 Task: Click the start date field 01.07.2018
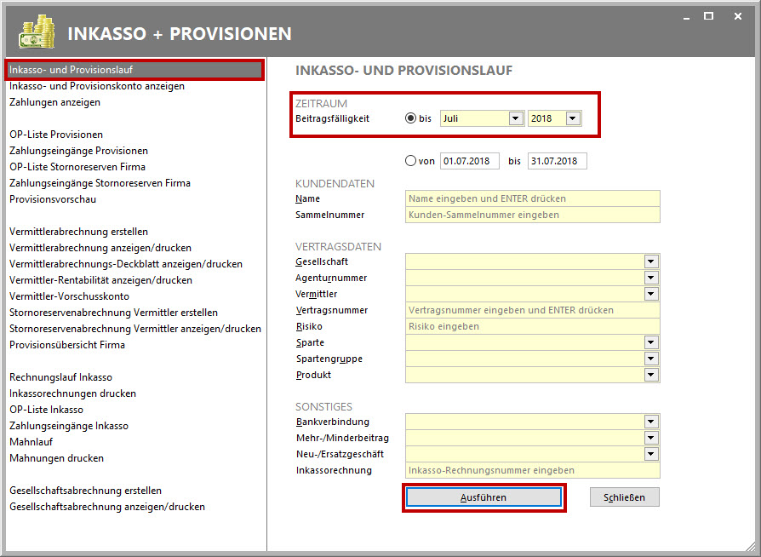click(470, 161)
